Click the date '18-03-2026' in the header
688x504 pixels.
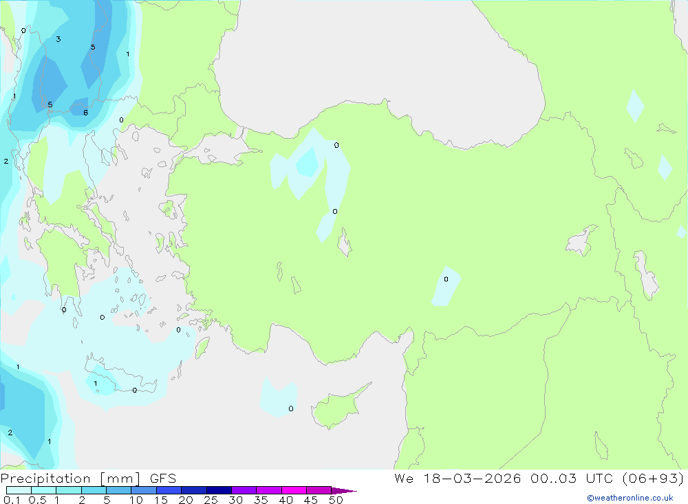click(472, 478)
